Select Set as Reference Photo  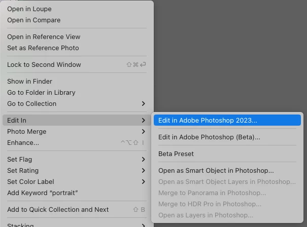click(x=77, y=48)
